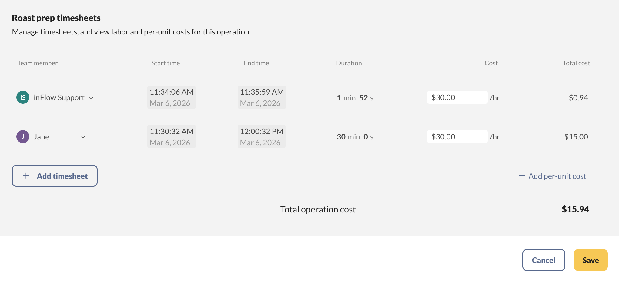Viewport: 619px width, 282px height.
Task: Click inFlow Support's $30.00 hourly cost field
Action: [457, 97]
